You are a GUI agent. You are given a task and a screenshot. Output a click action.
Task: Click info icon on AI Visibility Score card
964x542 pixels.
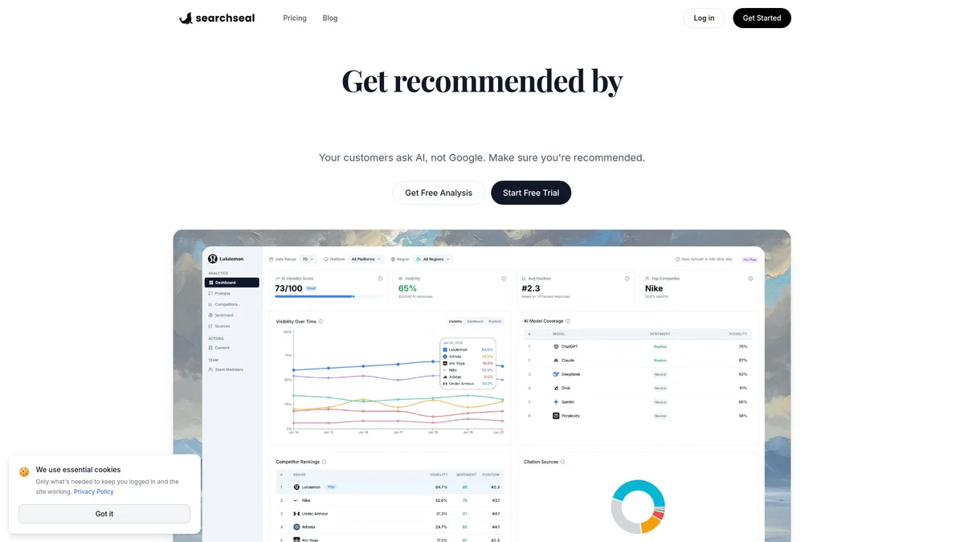coord(380,279)
